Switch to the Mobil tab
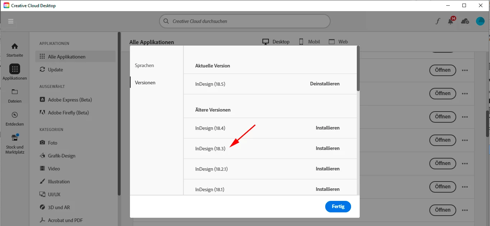The height and width of the screenshot is (226, 490). pyautogui.click(x=309, y=42)
